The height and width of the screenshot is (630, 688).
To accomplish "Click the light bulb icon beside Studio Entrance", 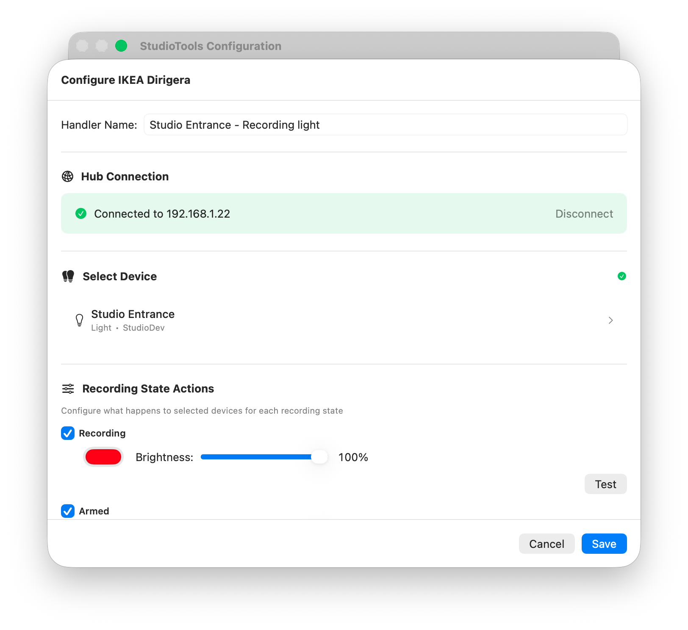I will [x=79, y=320].
